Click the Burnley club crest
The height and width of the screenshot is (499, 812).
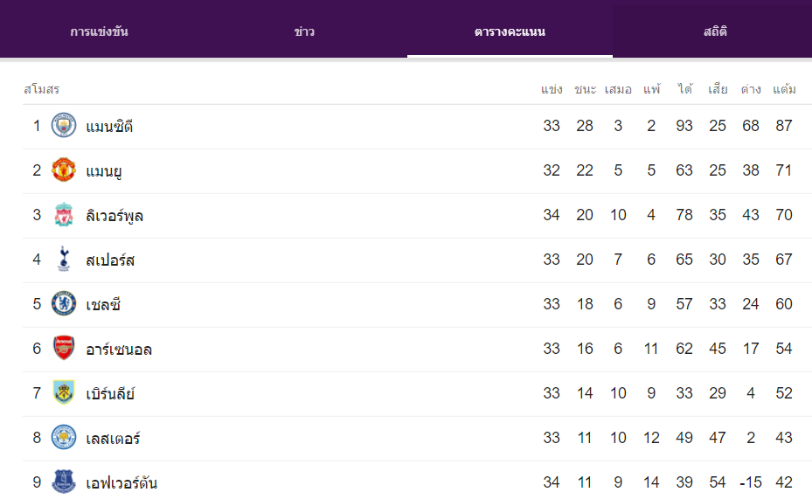(64, 392)
